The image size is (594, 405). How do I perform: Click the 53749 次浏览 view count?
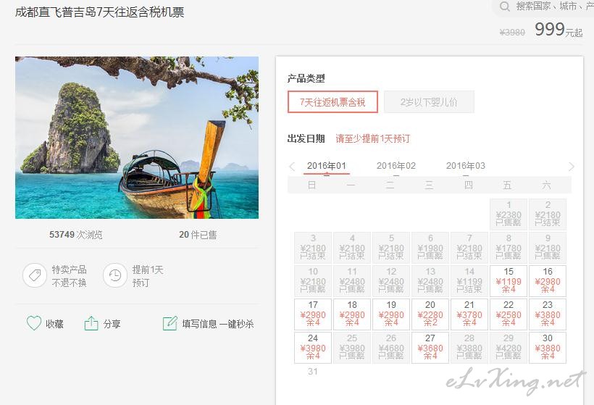(x=76, y=235)
